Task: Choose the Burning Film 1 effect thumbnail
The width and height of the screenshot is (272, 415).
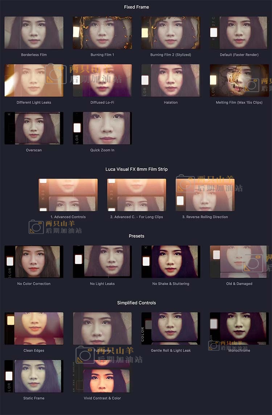Action: click(x=102, y=33)
